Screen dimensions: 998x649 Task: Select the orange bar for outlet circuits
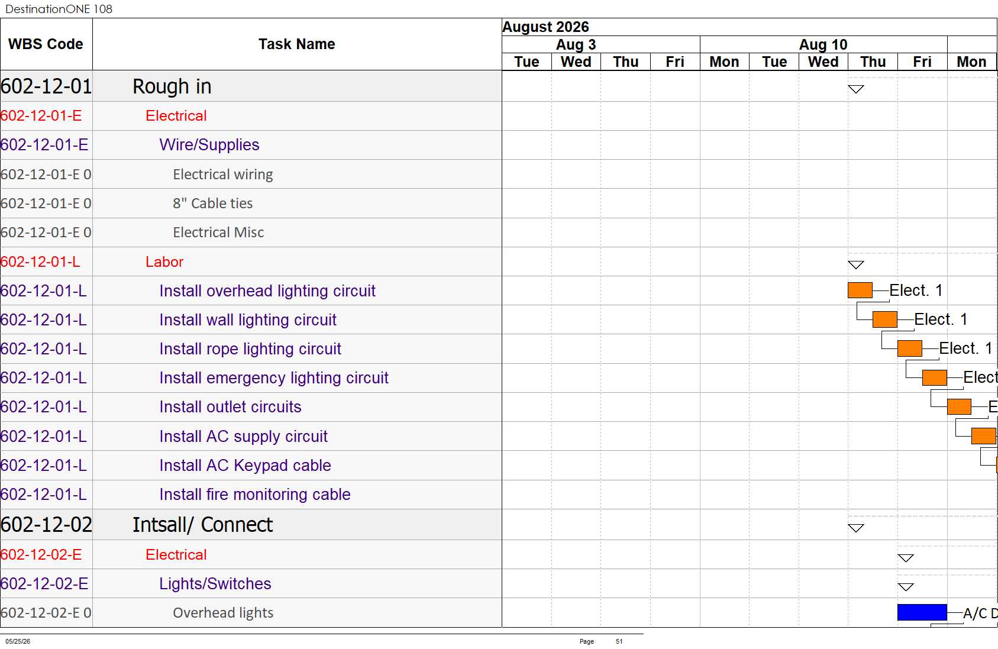tap(959, 406)
